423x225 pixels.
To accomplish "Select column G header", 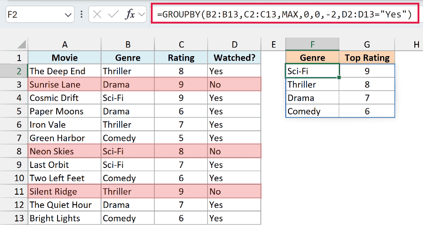I will pos(367,44).
